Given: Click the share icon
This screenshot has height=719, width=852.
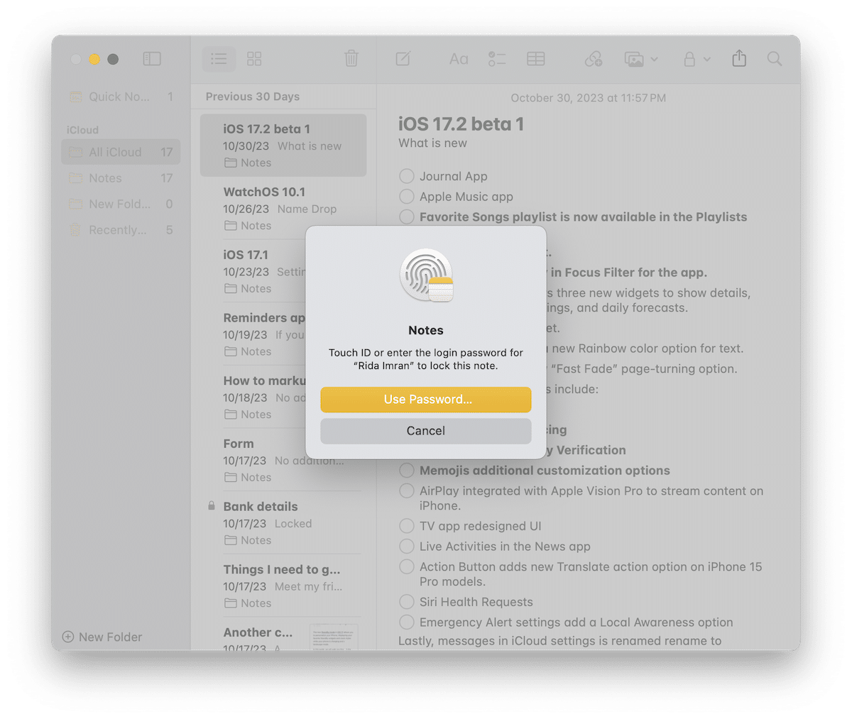Looking at the screenshot, I should tap(739, 59).
